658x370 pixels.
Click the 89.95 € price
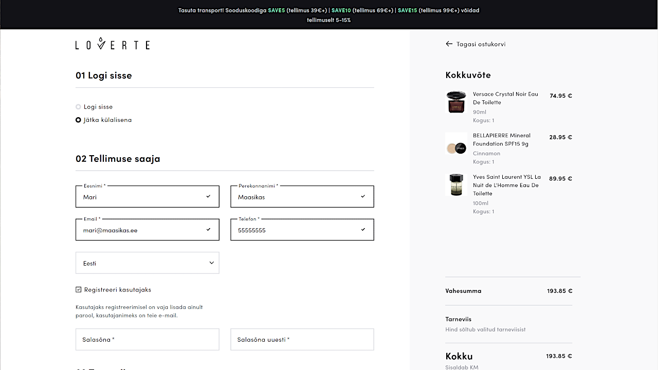tap(561, 179)
